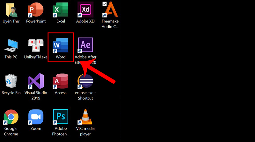Open the Recycle Bin icon

click(x=11, y=81)
